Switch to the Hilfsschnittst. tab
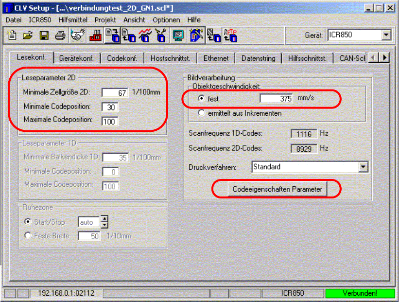Viewport: 399px width, 302px height. tap(307, 58)
